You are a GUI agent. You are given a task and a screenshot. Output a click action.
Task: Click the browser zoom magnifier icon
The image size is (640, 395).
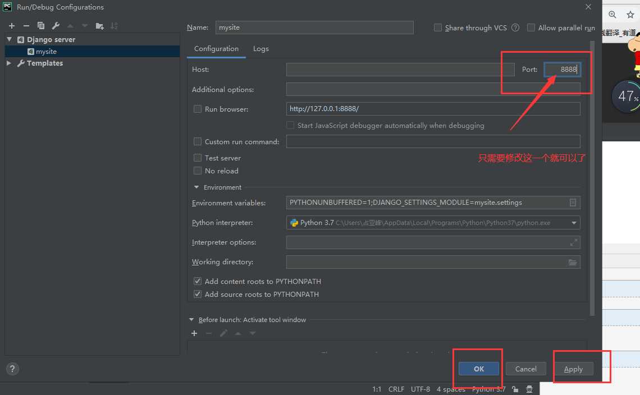pyautogui.click(x=612, y=15)
